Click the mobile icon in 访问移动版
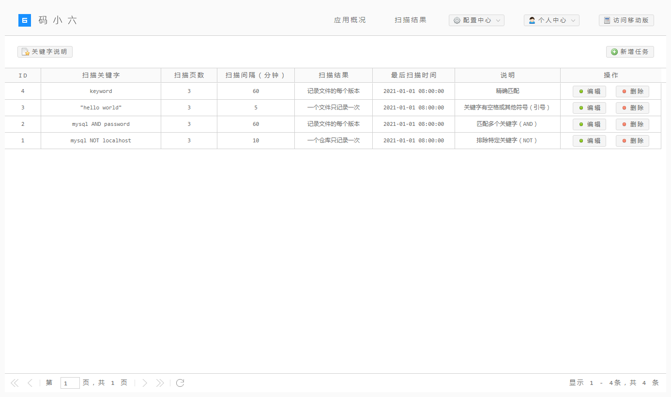Viewport: 671px width, 397px height. (607, 20)
